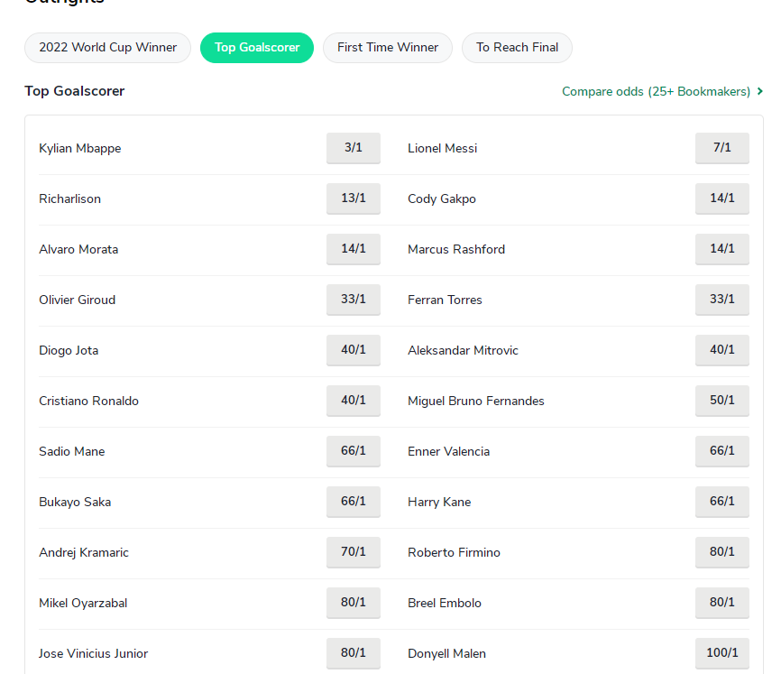781x674 pixels.
Task: Select Miguel Bruno Fernandes 50/1 odds
Action: coord(722,401)
